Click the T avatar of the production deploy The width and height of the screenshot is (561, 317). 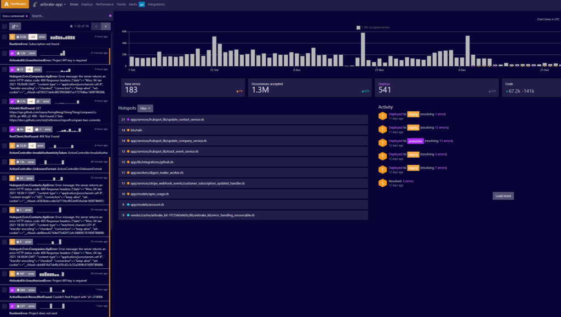click(x=382, y=142)
